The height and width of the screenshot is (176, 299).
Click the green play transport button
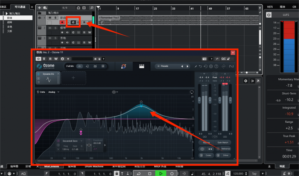click(161, 173)
